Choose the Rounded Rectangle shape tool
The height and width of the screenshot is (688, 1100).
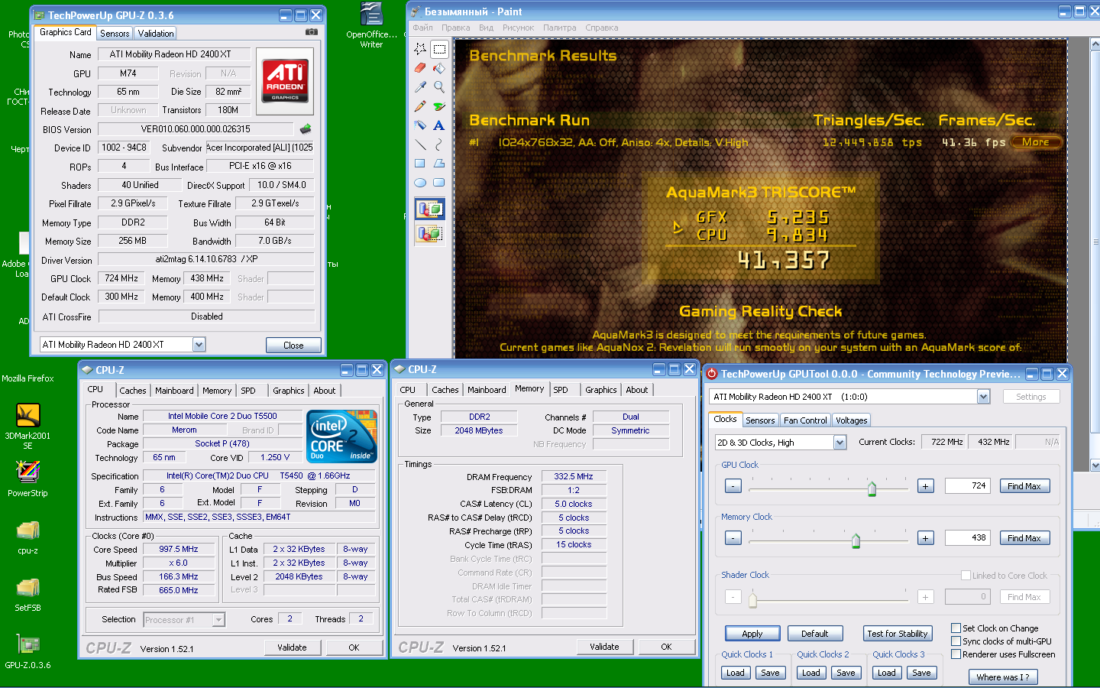point(439,183)
